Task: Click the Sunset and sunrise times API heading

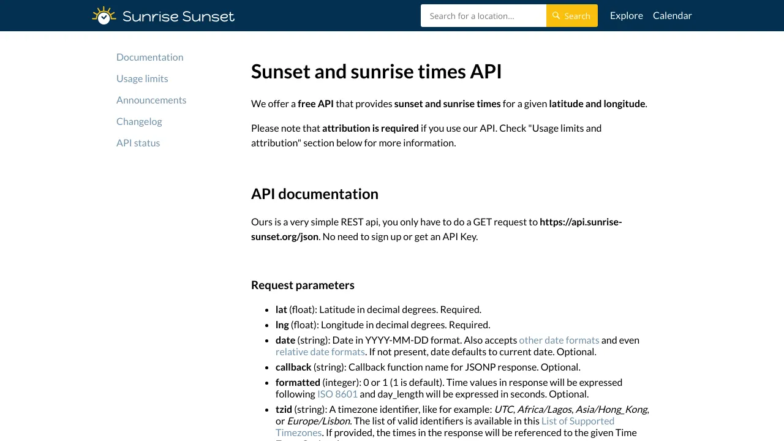Action: tap(377, 72)
